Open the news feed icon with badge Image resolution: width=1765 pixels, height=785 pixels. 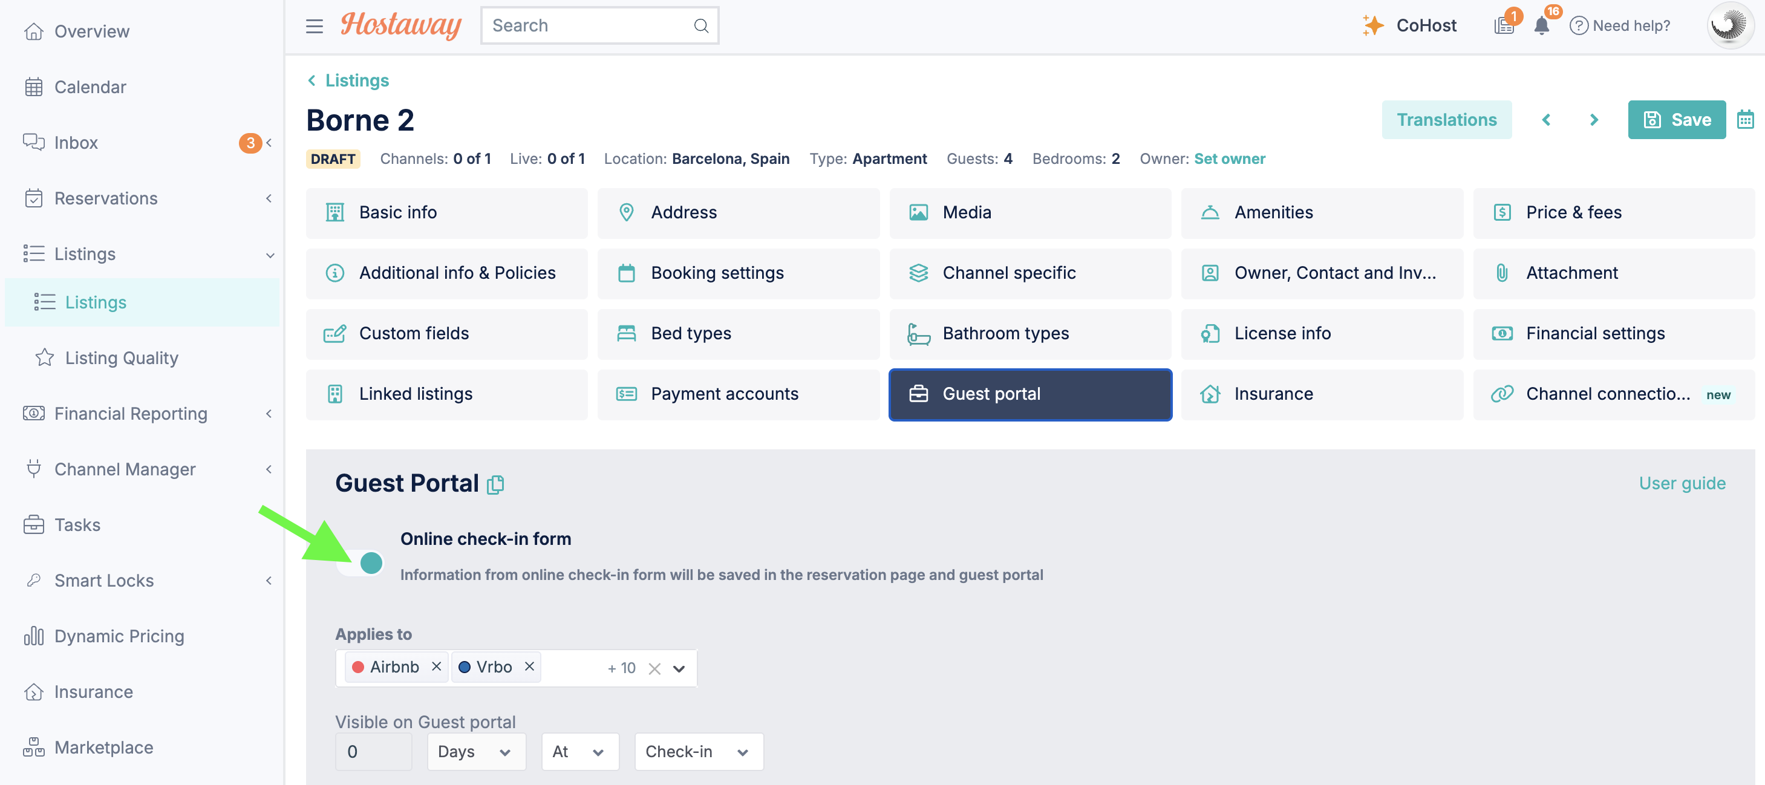1503,26
